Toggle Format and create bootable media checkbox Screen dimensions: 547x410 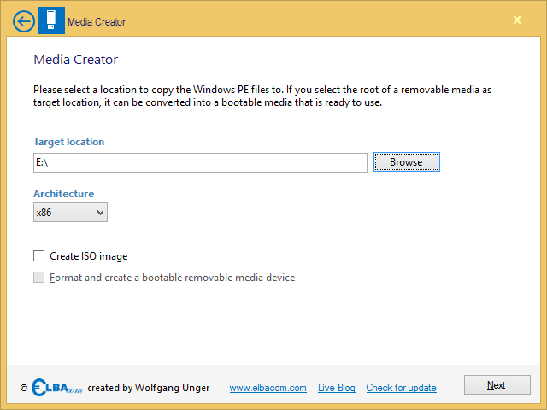pos(39,278)
